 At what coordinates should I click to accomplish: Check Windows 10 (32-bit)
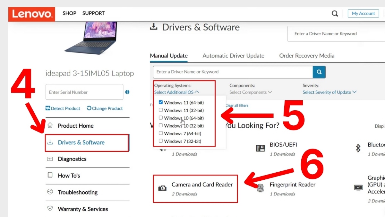pos(161,125)
